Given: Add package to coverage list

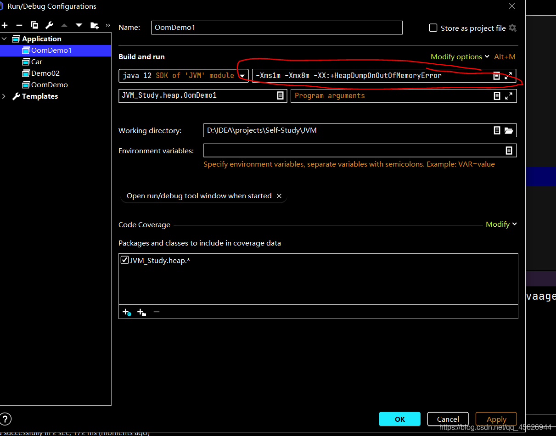Looking at the screenshot, I should [x=141, y=312].
